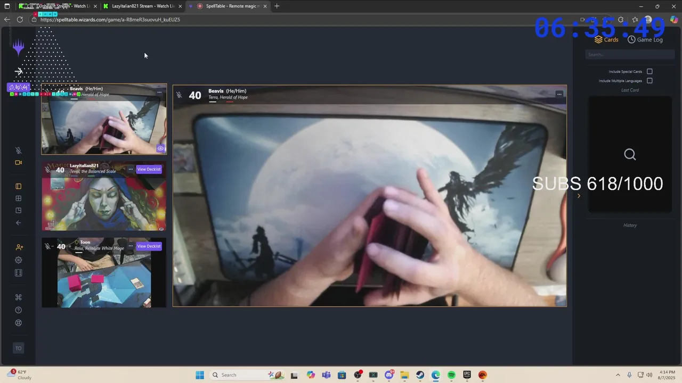Toggle the muted microphone in left sidebar
682x383 pixels.
point(19,151)
